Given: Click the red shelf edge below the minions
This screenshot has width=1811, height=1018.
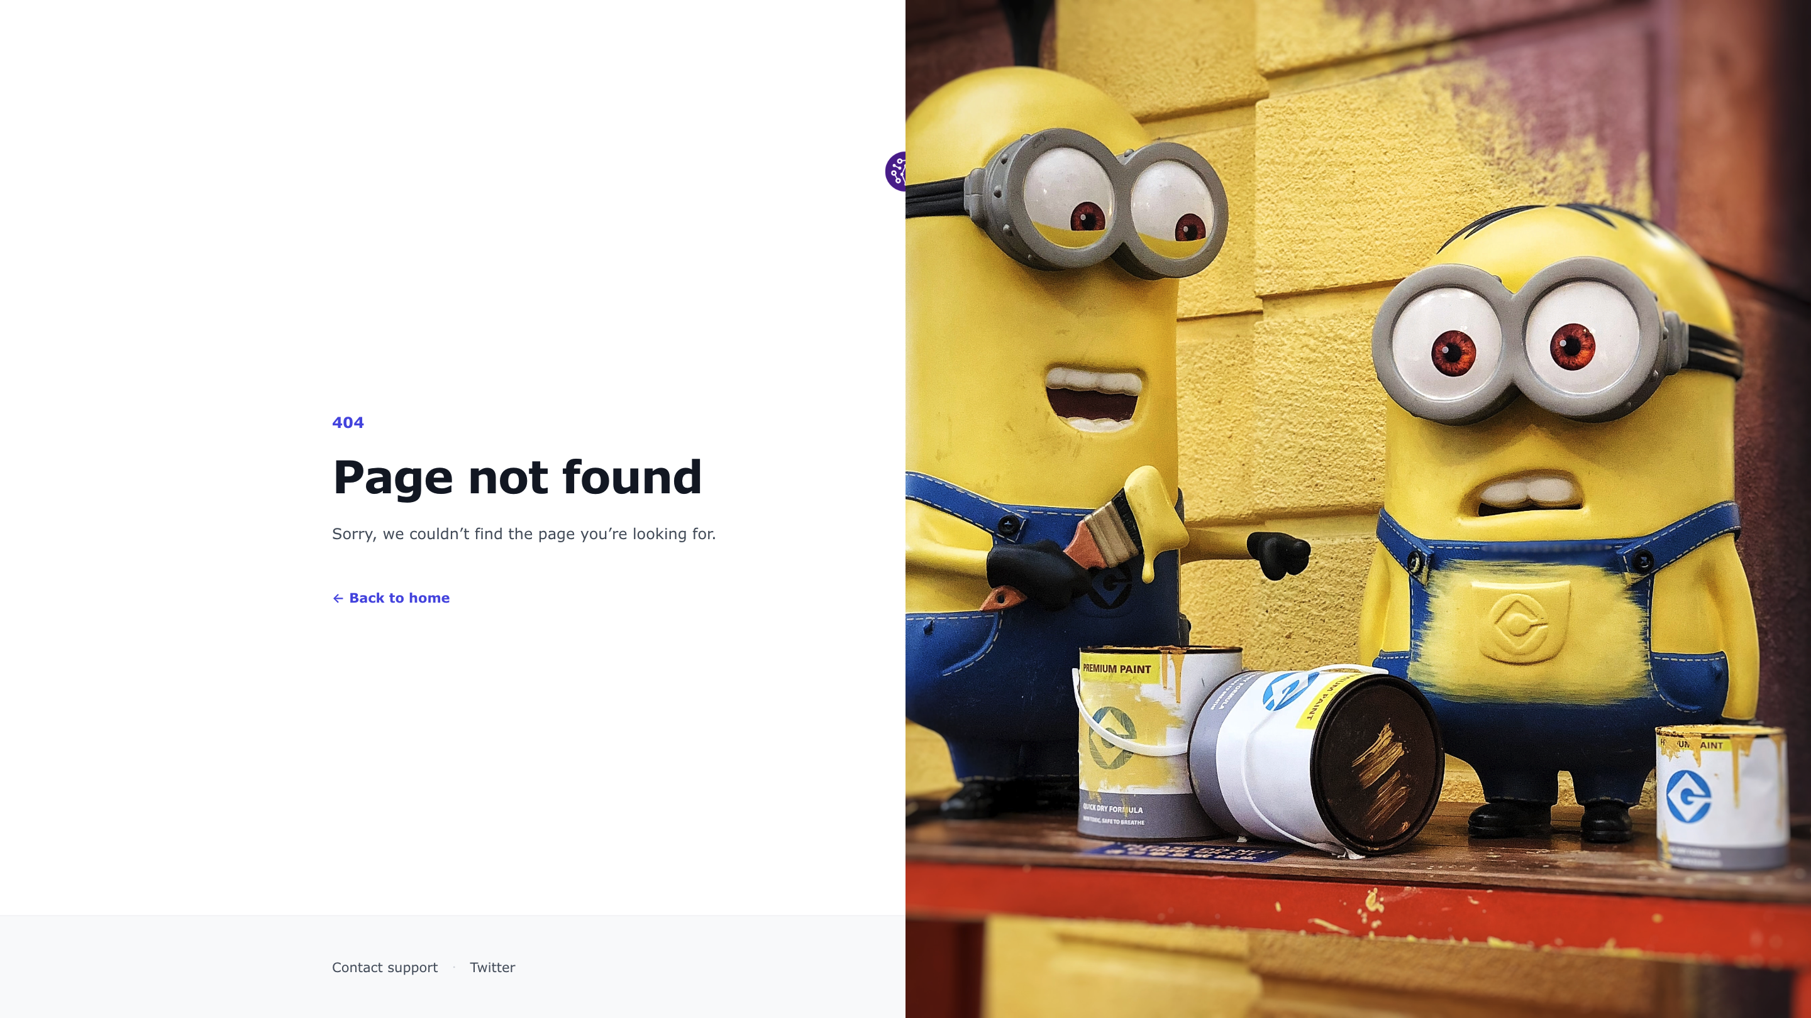Looking at the screenshot, I should (x=1357, y=906).
